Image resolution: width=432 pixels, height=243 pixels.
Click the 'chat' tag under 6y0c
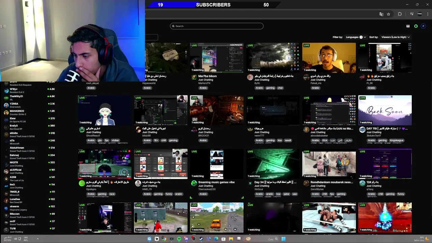pyautogui.click(x=280, y=88)
